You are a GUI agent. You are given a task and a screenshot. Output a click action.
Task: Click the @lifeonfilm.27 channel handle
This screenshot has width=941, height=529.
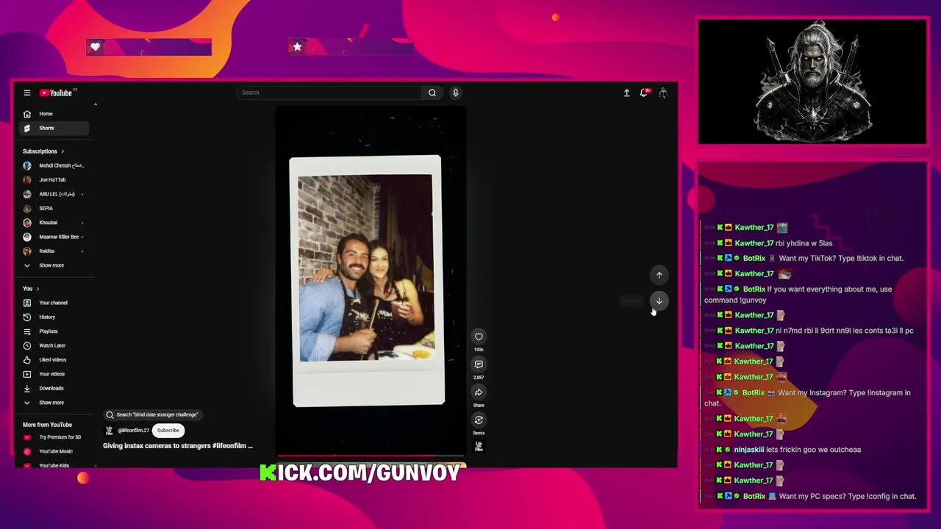[x=134, y=431]
